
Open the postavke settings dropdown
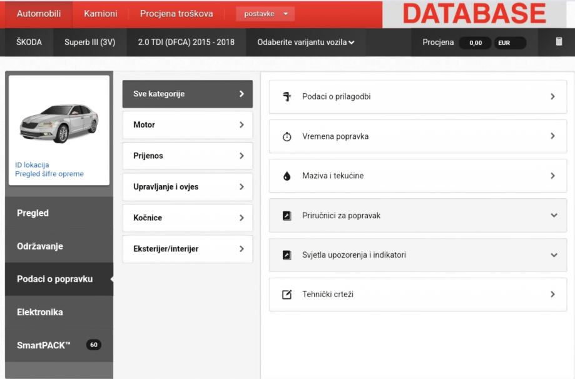(265, 14)
